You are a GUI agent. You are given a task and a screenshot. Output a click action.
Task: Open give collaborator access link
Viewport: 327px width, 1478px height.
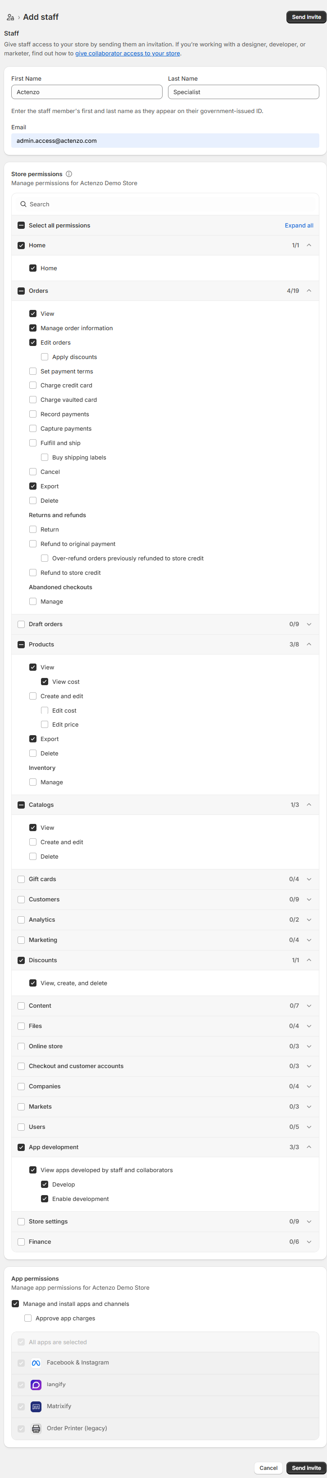click(127, 53)
